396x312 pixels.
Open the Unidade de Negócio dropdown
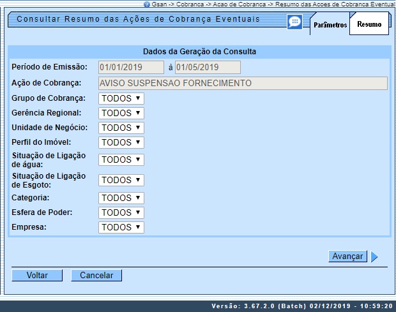point(121,128)
